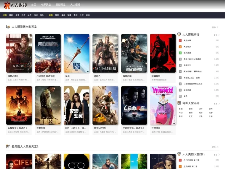This screenshot has width=225, height=169.
Task: Click the 新蝙蝠侠（普通话）title link
Action: (17, 128)
